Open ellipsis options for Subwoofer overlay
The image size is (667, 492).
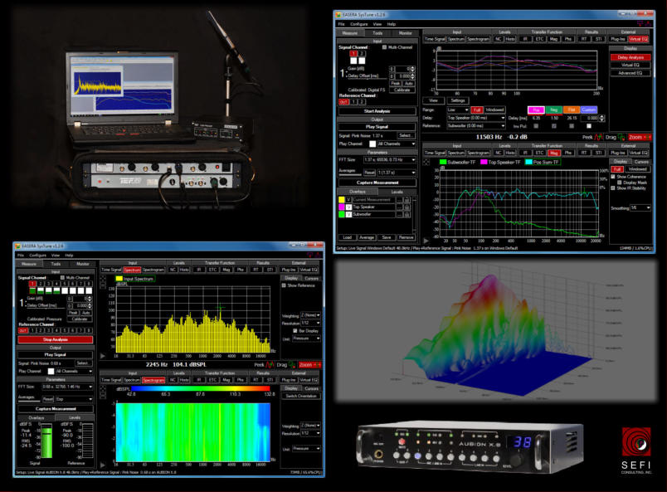click(399, 215)
